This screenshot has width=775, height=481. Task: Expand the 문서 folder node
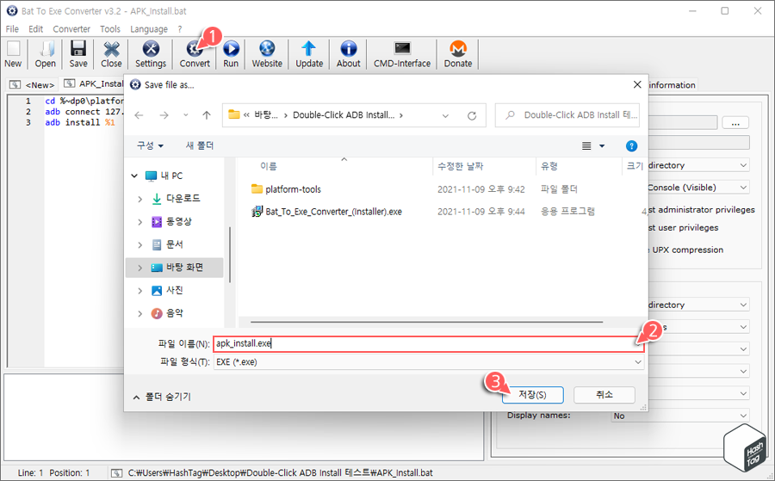(x=139, y=244)
